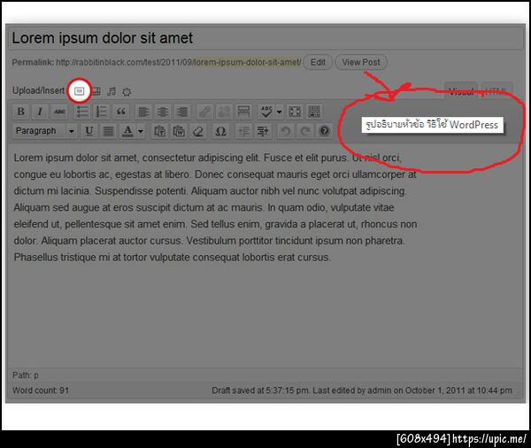Screen dimensions: 531x448
Task: Toggle the kitchen sink toolbar row
Action: (x=314, y=112)
